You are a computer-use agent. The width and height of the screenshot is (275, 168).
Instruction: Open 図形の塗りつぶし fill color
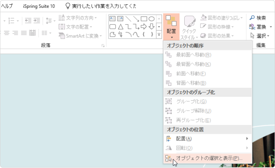coord(222,18)
